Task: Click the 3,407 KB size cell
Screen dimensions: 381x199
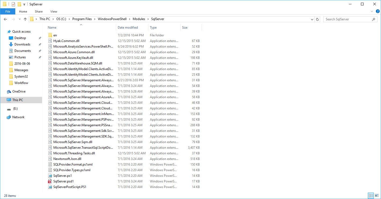Action: point(194,148)
